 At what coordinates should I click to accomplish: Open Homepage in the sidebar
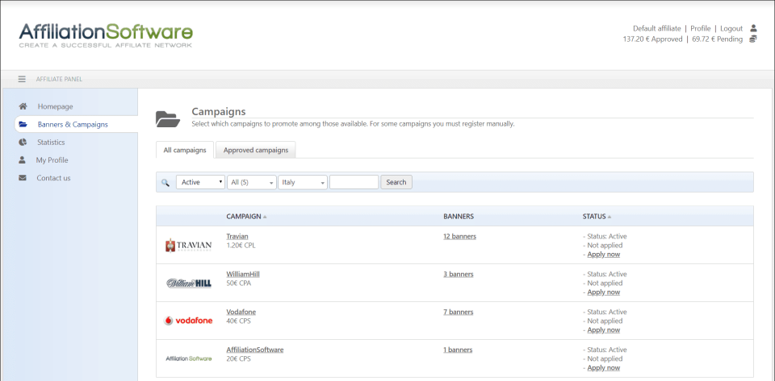tap(56, 106)
